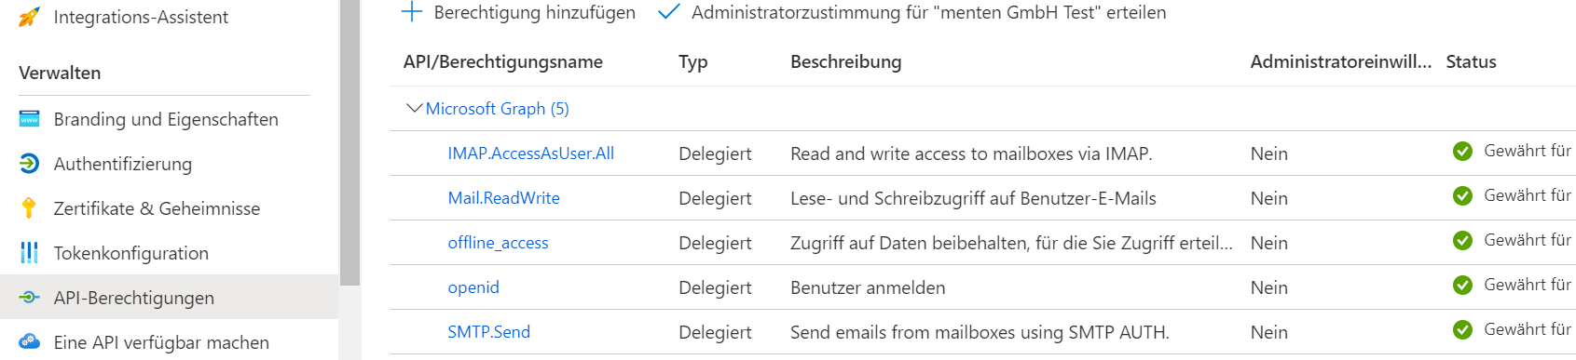Click the Authentifizierung arrow icon
This screenshot has height=360, width=1576.
click(29, 164)
